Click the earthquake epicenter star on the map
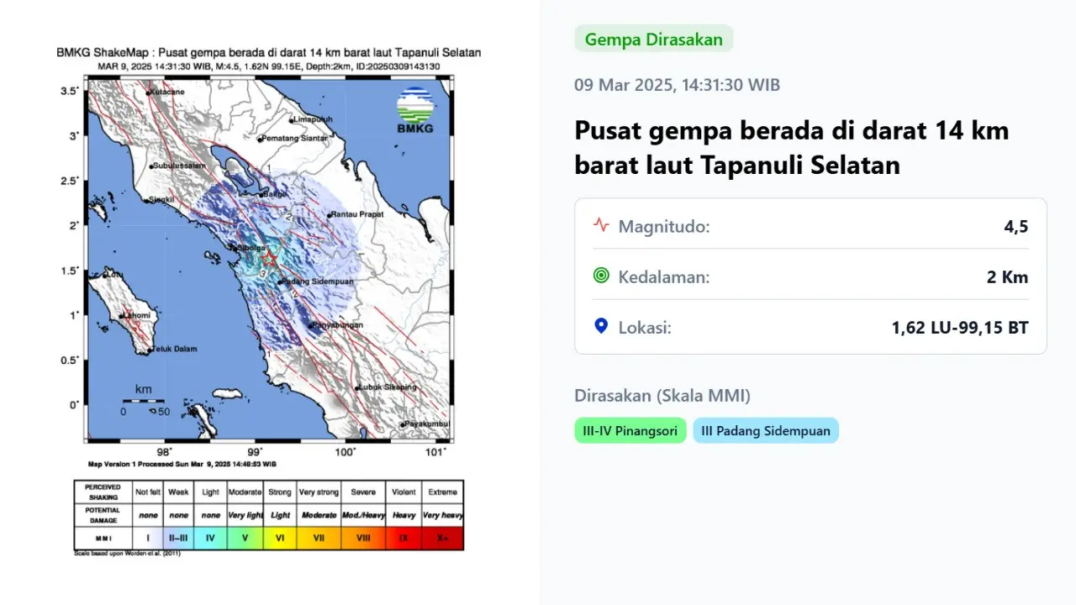 tap(269, 260)
